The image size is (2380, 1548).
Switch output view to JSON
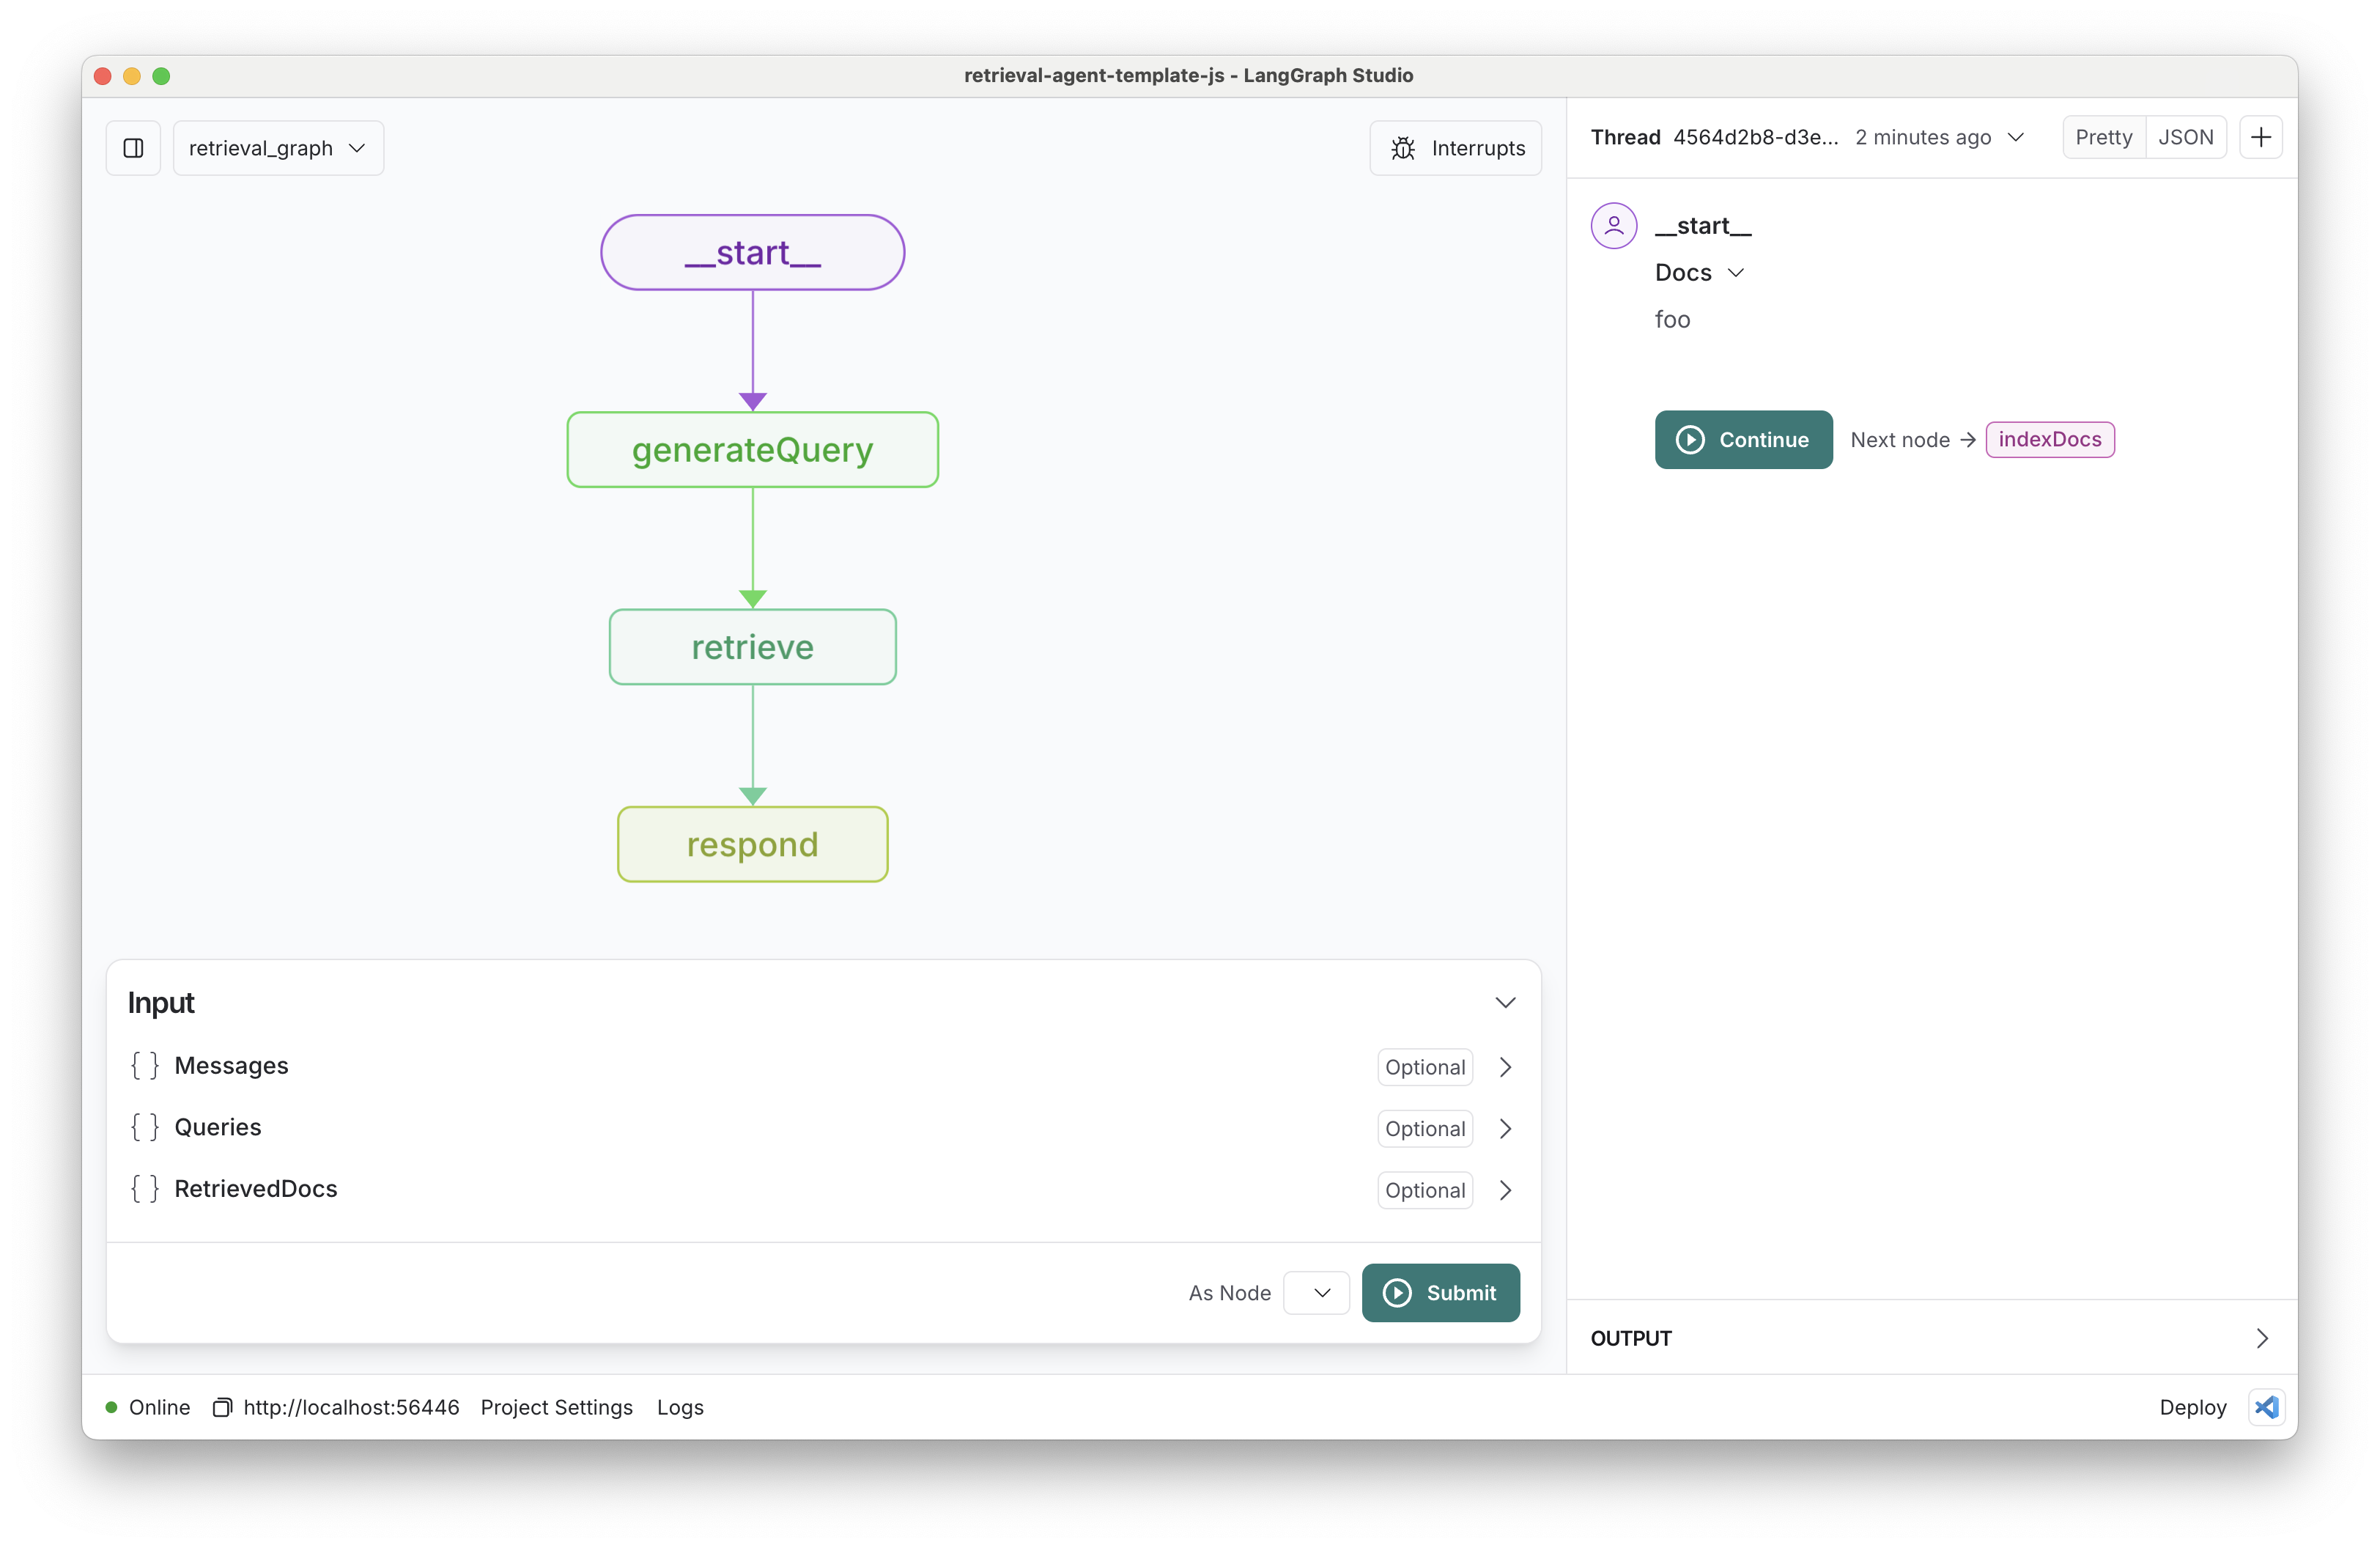coord(2185,137)
